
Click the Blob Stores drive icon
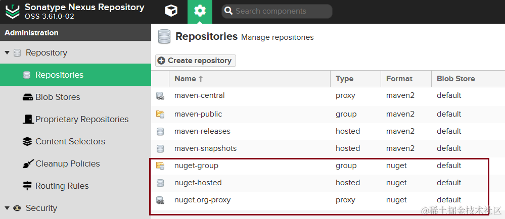tap(27, 97)
